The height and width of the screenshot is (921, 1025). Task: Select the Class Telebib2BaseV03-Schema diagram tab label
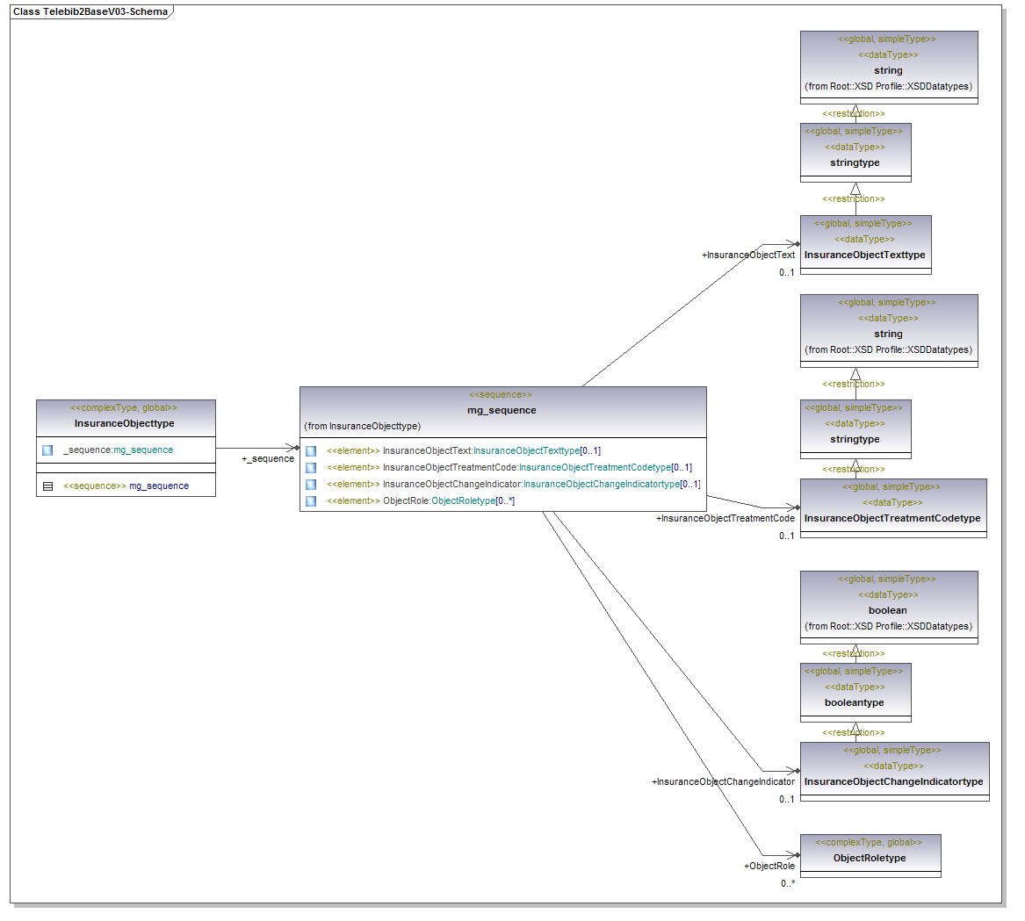pyautogui.click(x=90, y=12)
